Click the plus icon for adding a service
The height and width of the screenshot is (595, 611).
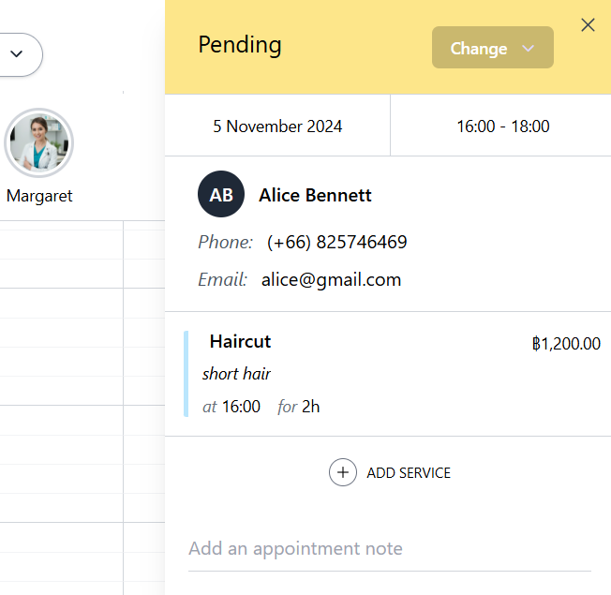click(x=343, y=472)
